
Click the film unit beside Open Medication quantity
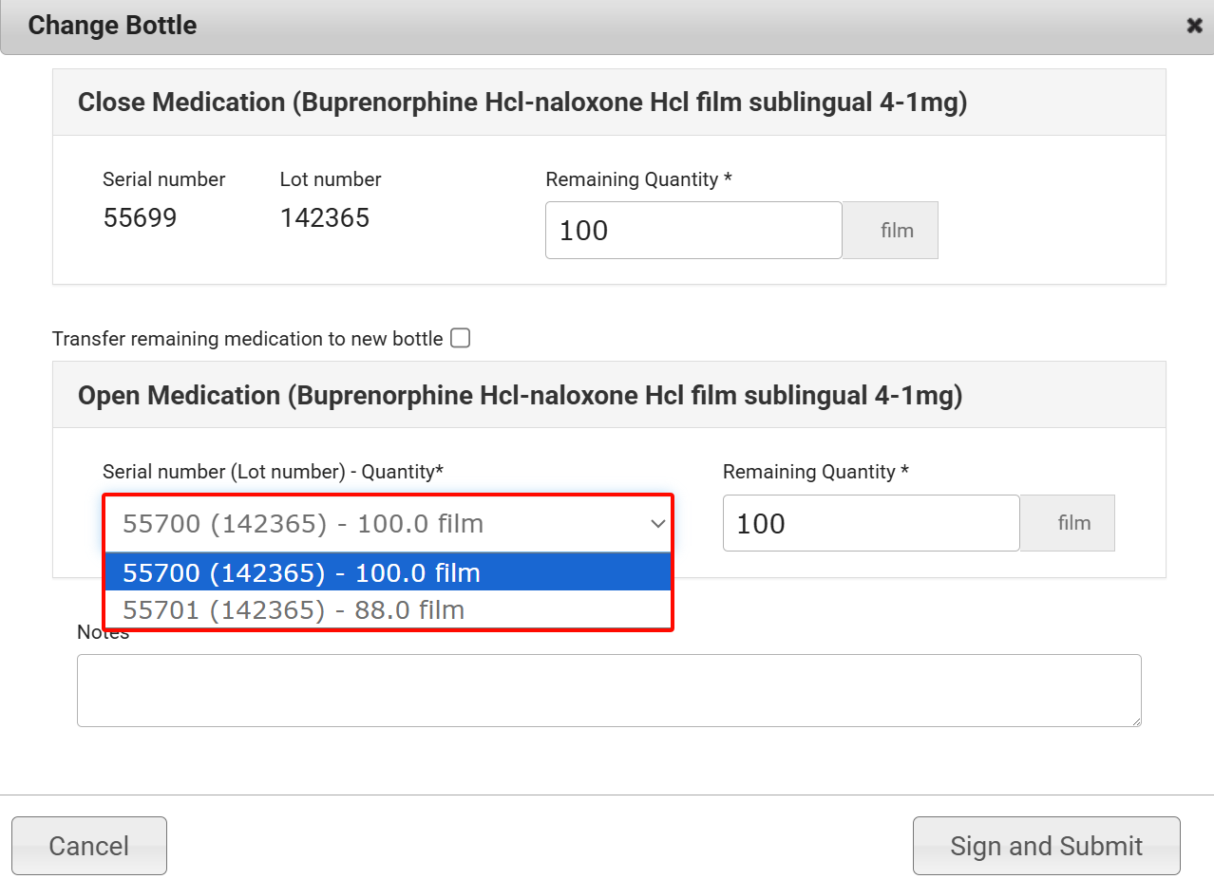click(x=1073, y=523)
